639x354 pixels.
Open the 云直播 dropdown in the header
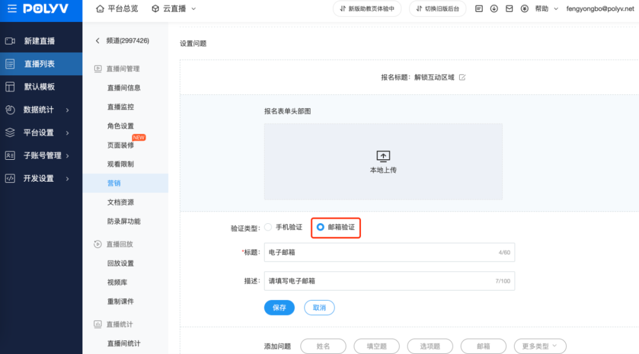click(x=176, y=8)
